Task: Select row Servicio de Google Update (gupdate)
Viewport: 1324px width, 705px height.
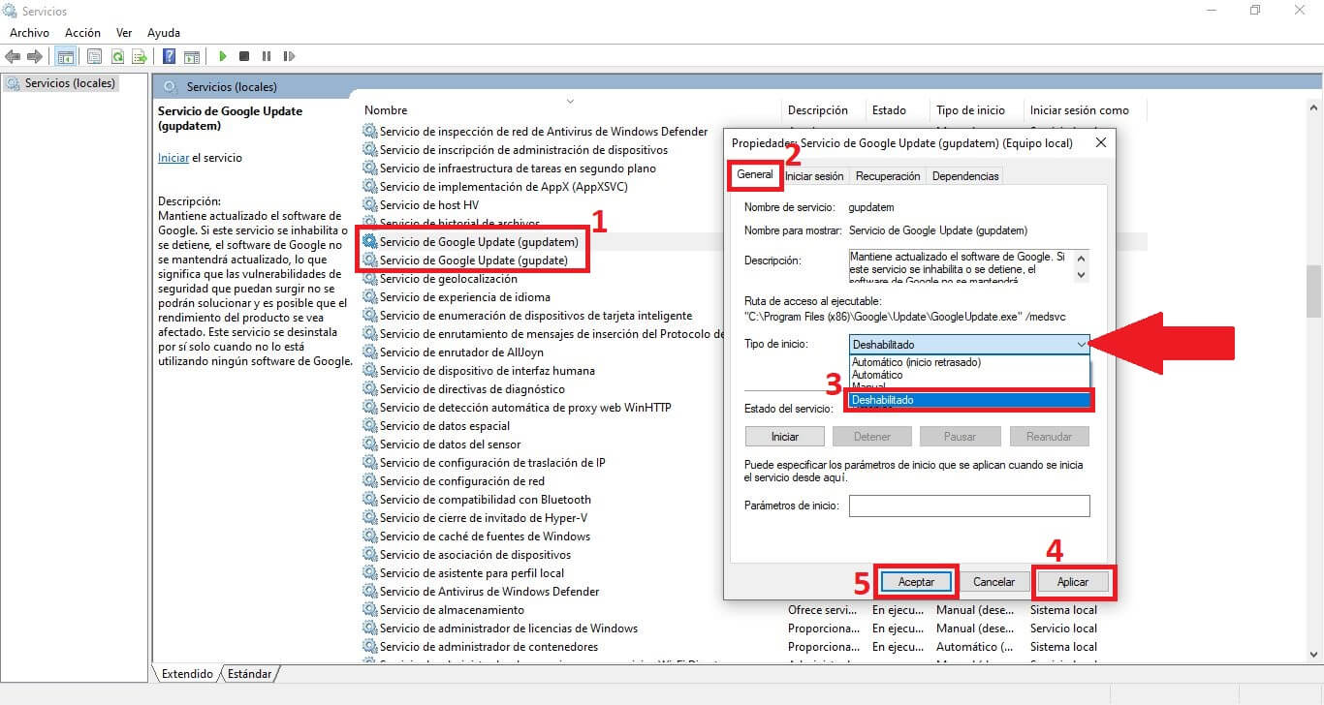Action: [x=474, y=261]
